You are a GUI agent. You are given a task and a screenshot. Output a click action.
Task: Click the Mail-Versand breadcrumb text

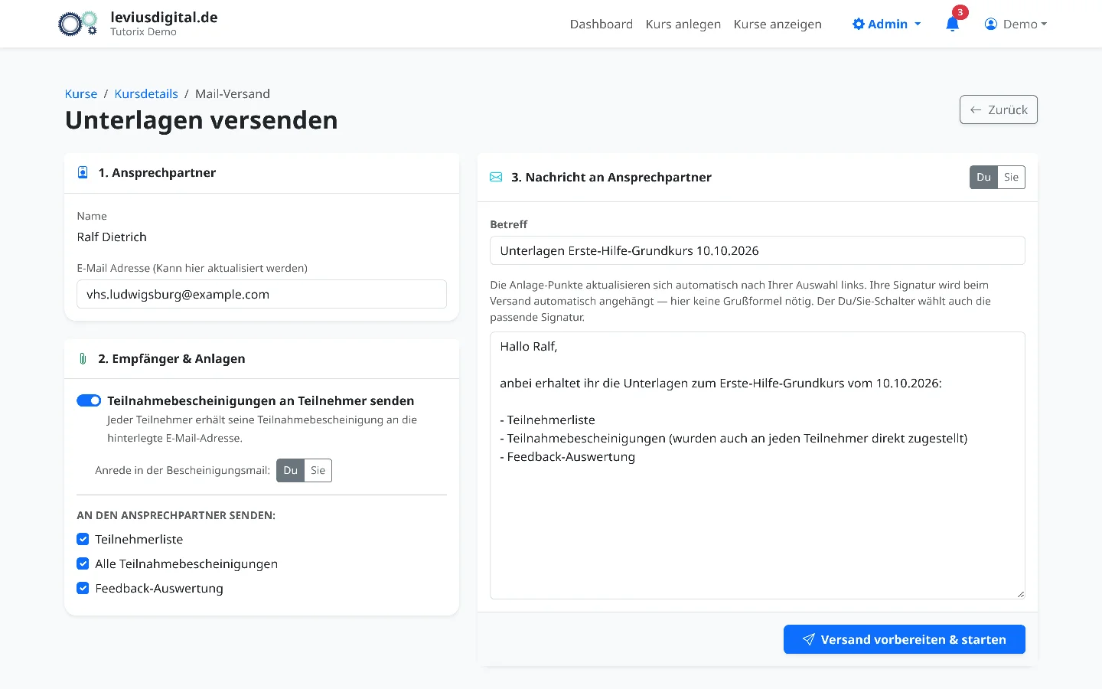pyautogui.click(x=233, y=93)
